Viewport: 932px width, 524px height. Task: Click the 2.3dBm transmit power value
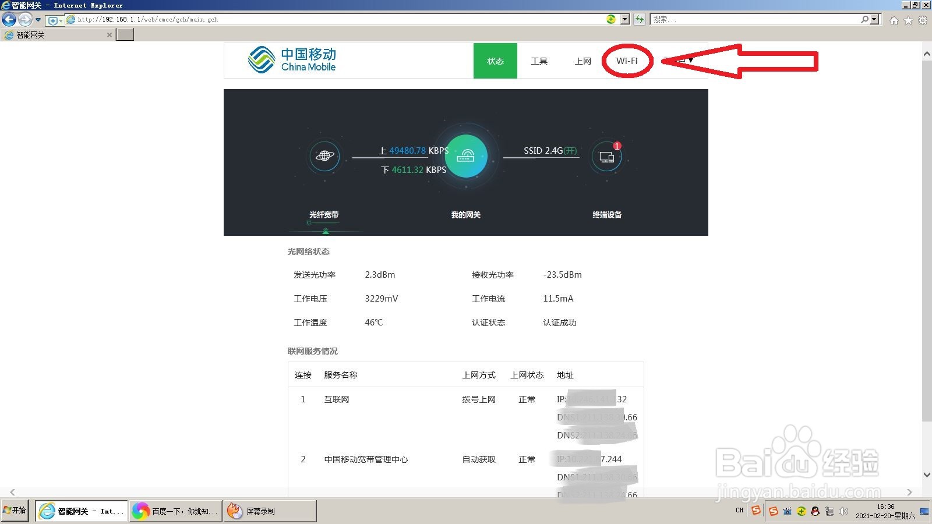coord(380,275)
